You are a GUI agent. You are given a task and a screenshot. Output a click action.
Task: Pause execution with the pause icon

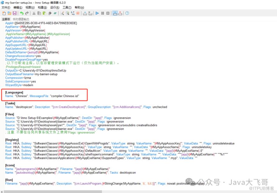point(103,13)
